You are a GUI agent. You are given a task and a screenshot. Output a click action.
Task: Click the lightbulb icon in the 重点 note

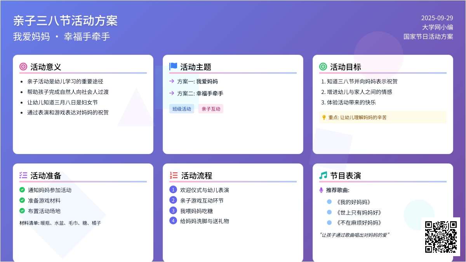pos(324,117)
